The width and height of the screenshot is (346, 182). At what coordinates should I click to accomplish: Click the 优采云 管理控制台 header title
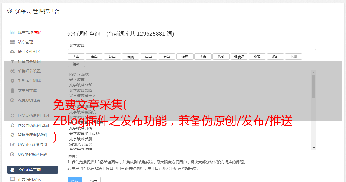point(37,11)
